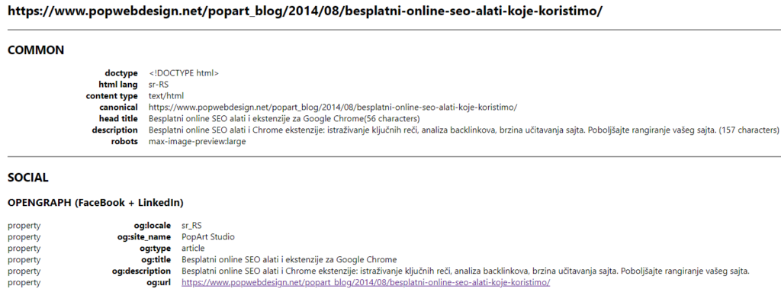
Task: Select the sr-RS language value
Action: [x=159, y=85]
